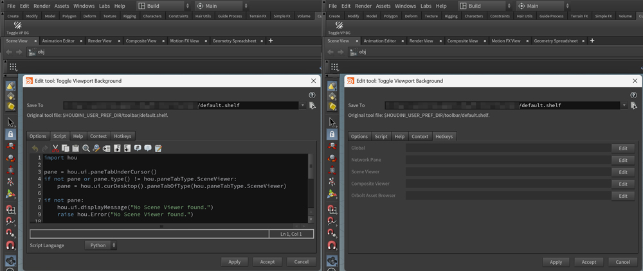Click file chooser icon beside Save To, left dialog
The width and height of the screenshot is (643, 271).
click(x=312, y=105)
